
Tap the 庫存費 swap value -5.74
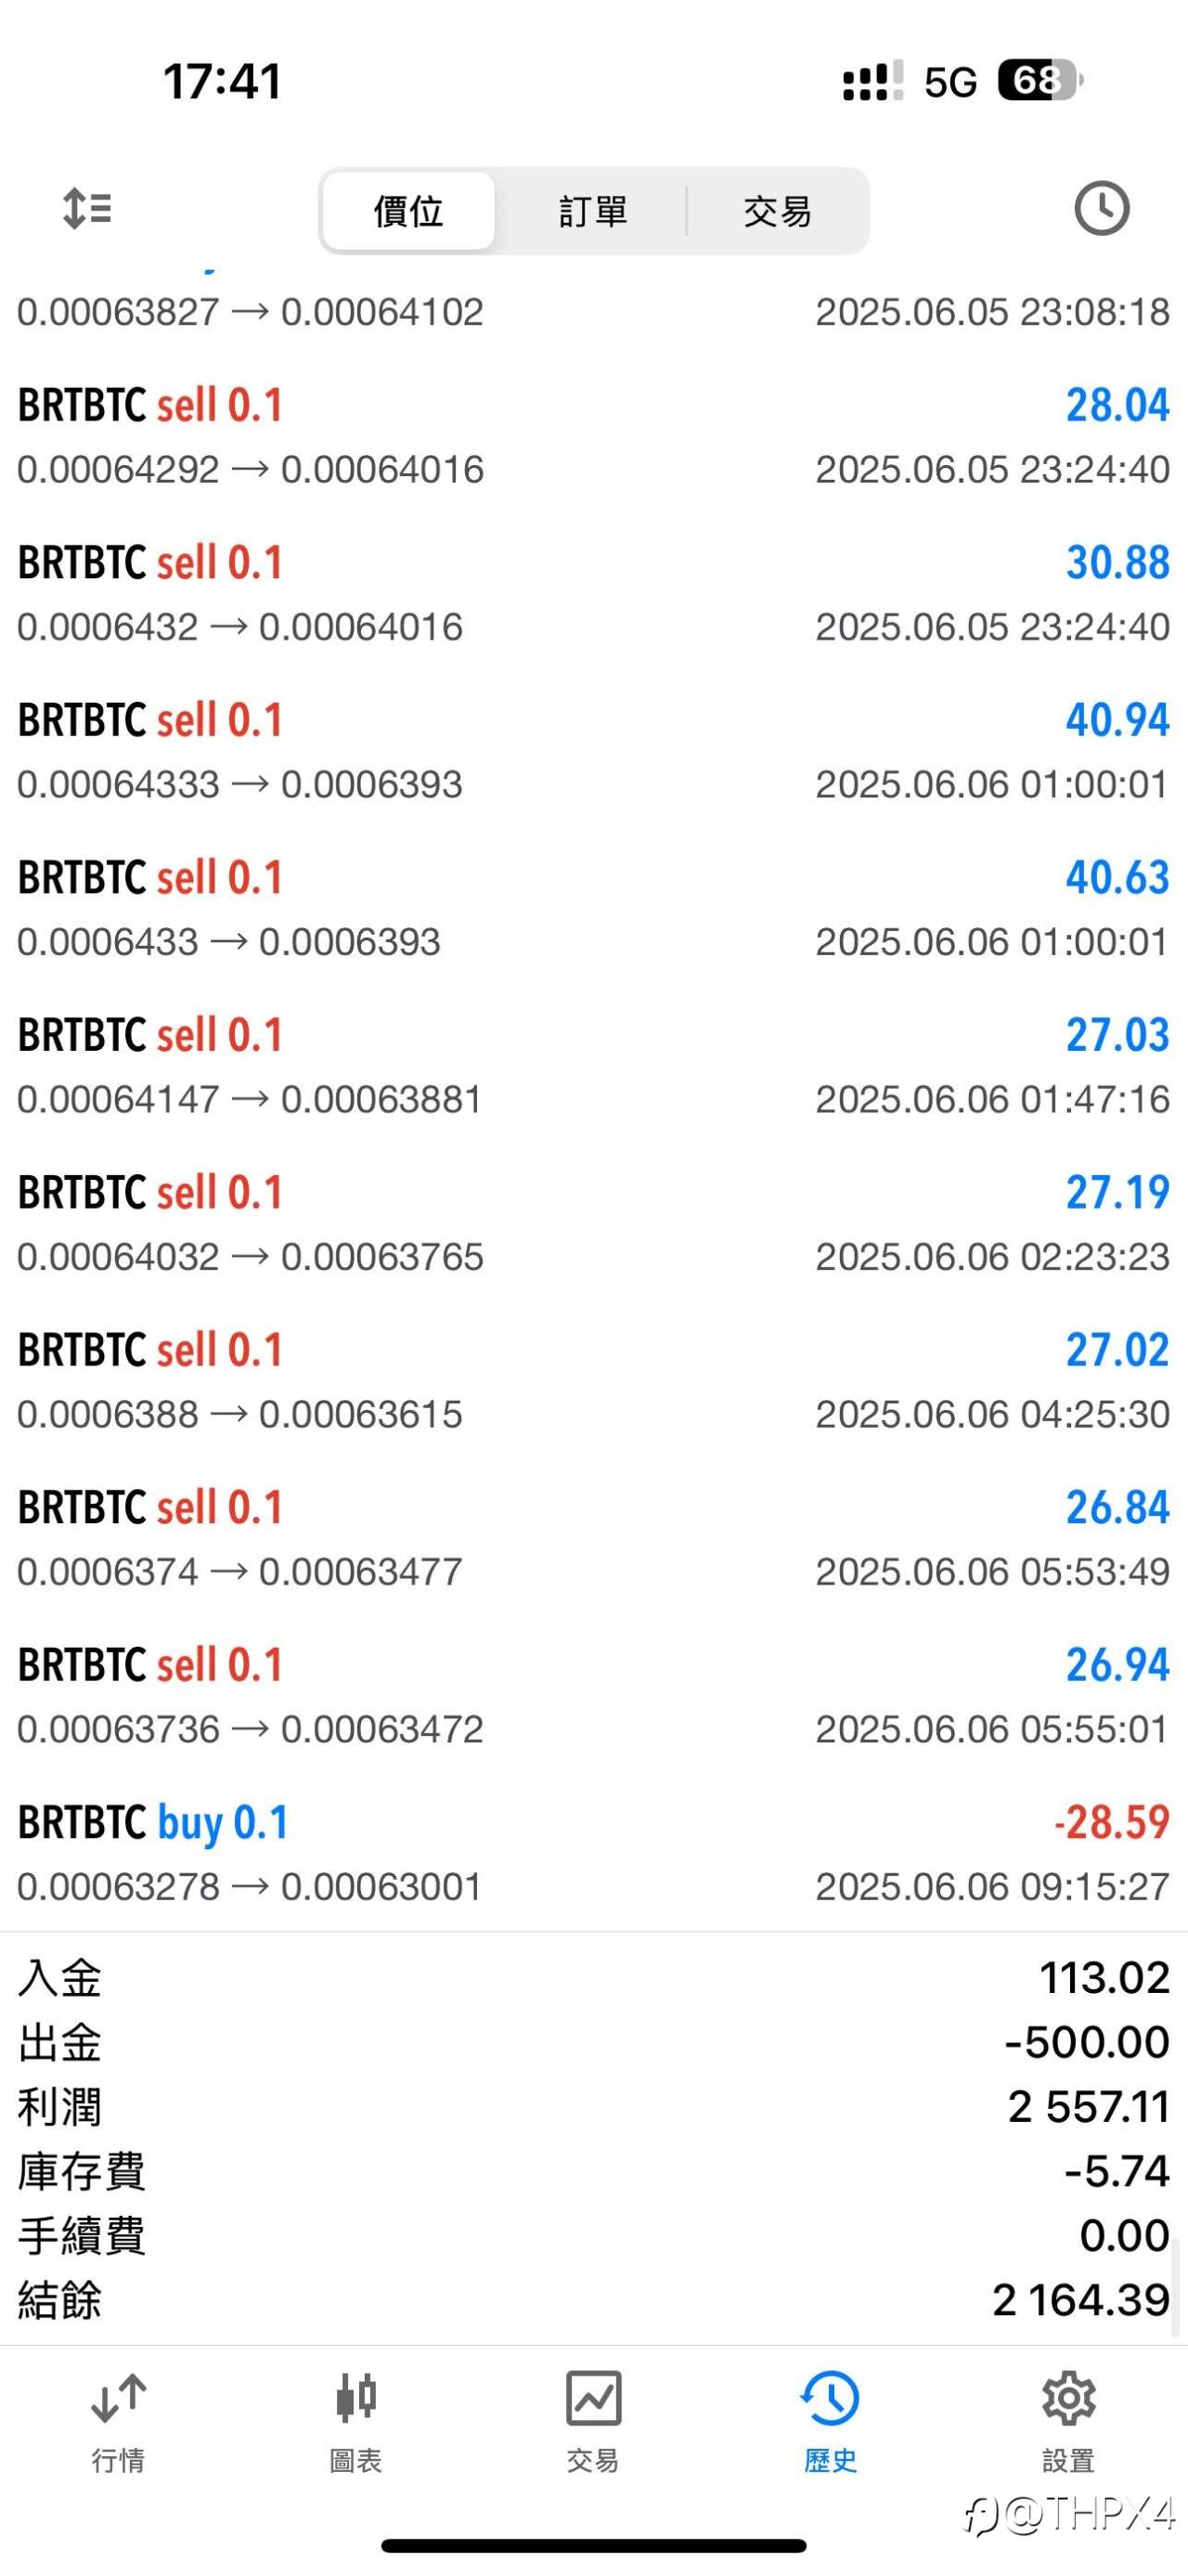tap(1116, 2171)
